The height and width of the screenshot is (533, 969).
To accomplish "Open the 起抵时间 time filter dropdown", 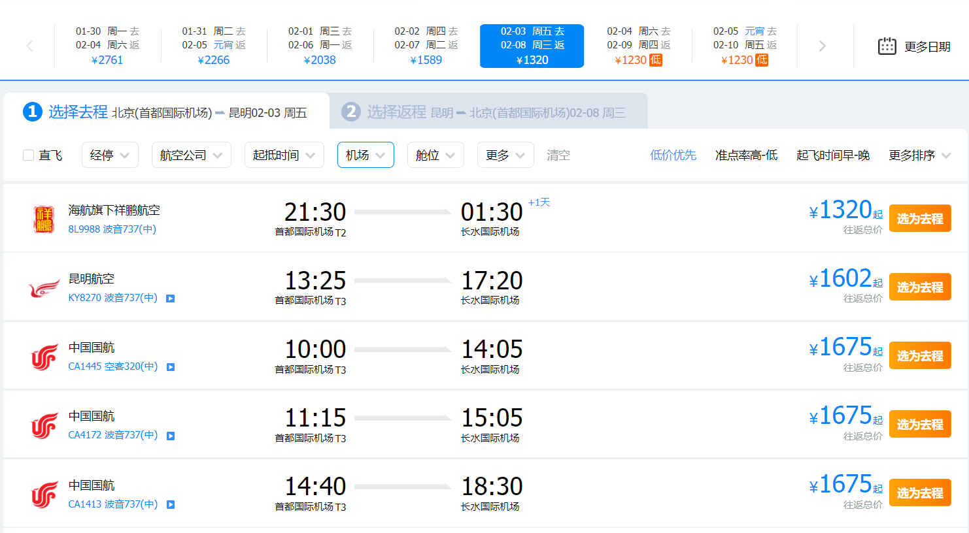I will 284,155.
